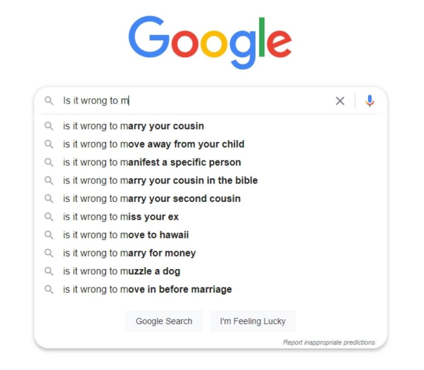Click inside the search input field
The width and height of the screenshot is (424, 370).
[x=166, y=101]
